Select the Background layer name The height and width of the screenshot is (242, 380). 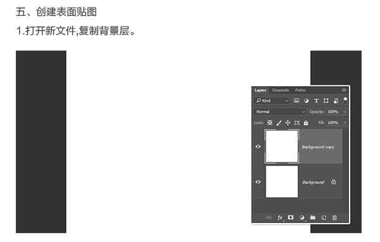313,182
